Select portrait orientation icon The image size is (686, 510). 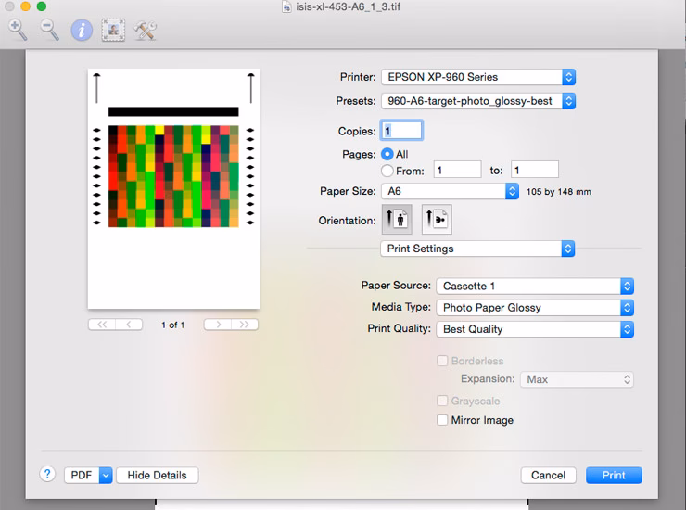(397, 220)
